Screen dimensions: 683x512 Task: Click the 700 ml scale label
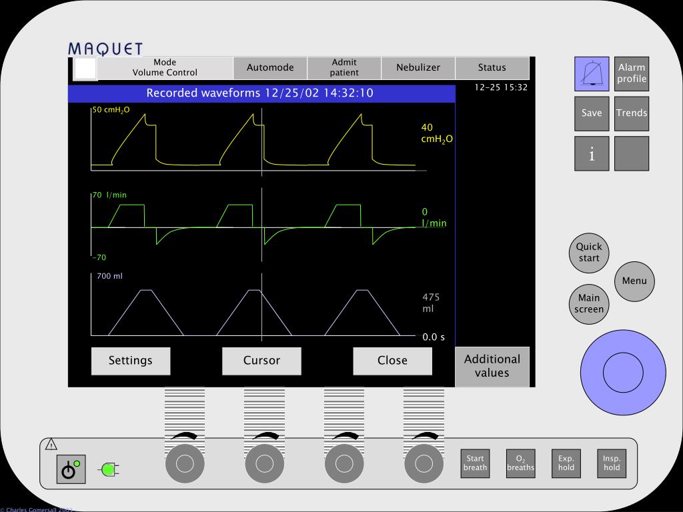click(110, 276)
